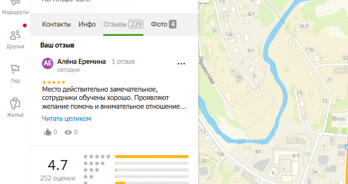Open the Друзья friends sidebar icon
The width and height of the screenshot is (348, 184).
[15, 35]
